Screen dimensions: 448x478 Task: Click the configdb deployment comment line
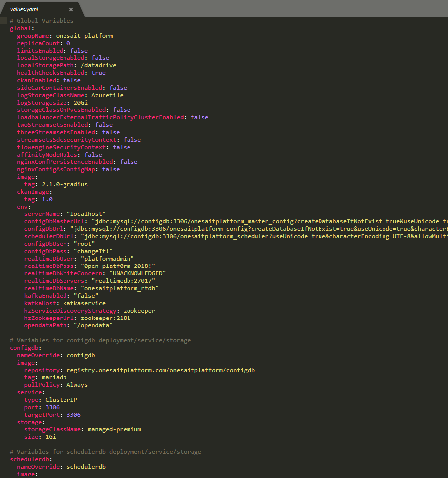click(100, 340)
